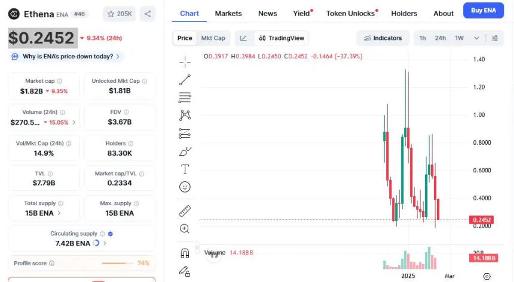Select the crosshair cursor tool
Image resolution: width=514 pixels, height=282 pixels.
pos(185,61)
